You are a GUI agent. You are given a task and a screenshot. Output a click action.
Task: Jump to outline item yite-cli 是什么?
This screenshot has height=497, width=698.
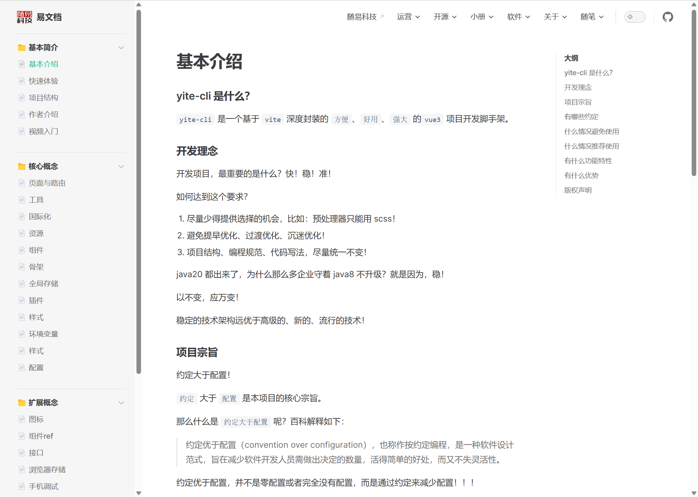click(x=588, y=73)
